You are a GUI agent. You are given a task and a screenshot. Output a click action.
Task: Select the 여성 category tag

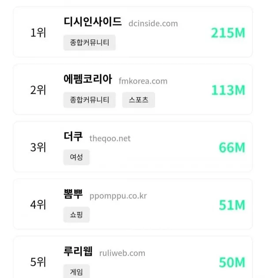tap(76, 157)
